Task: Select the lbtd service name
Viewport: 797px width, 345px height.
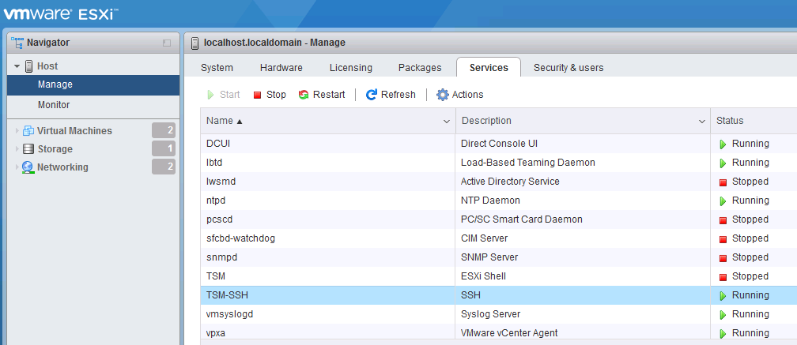Action: point(214,163)
